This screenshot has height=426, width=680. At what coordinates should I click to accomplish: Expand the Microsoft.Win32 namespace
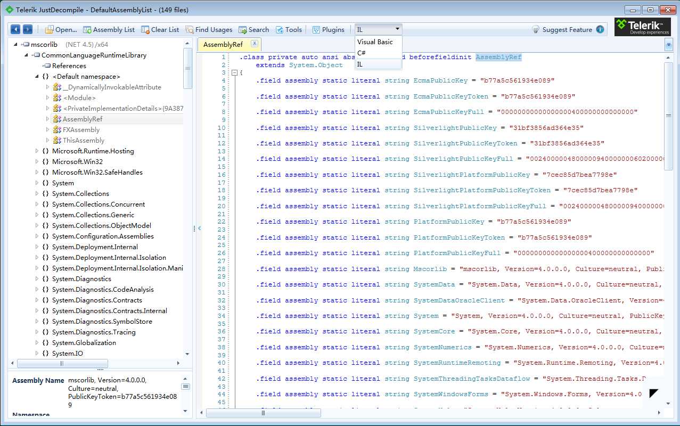coord(37,161)
